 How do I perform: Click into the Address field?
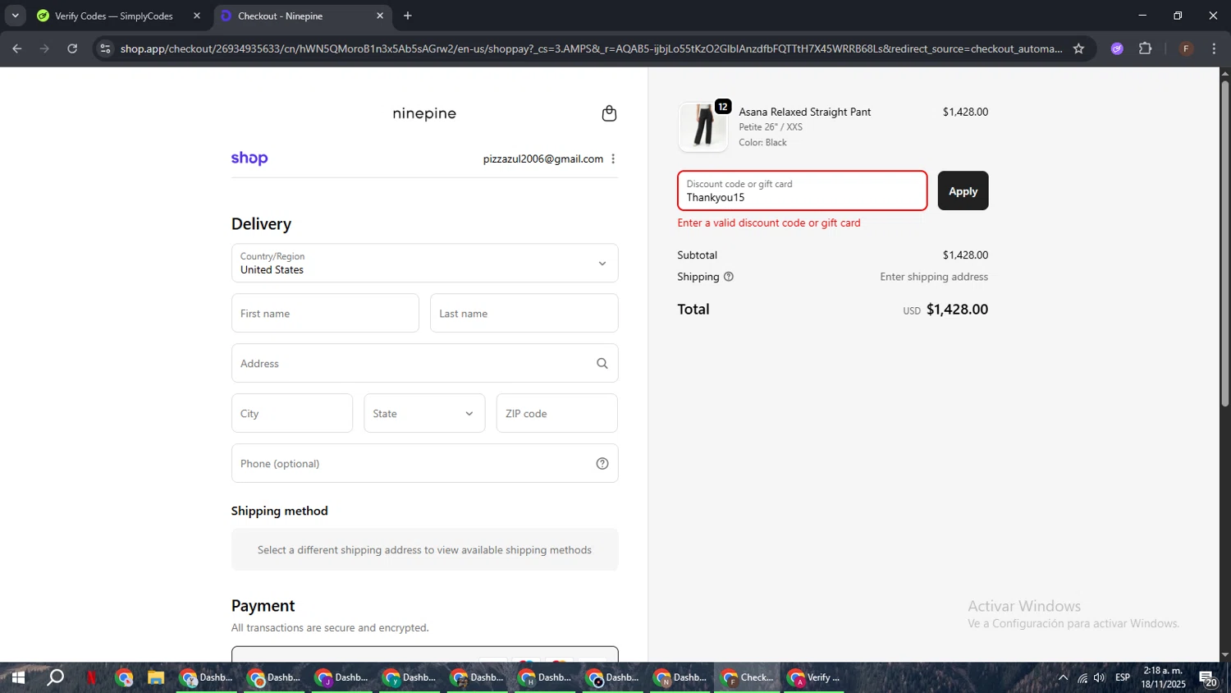pyautogui.click(x=424, y=363)
